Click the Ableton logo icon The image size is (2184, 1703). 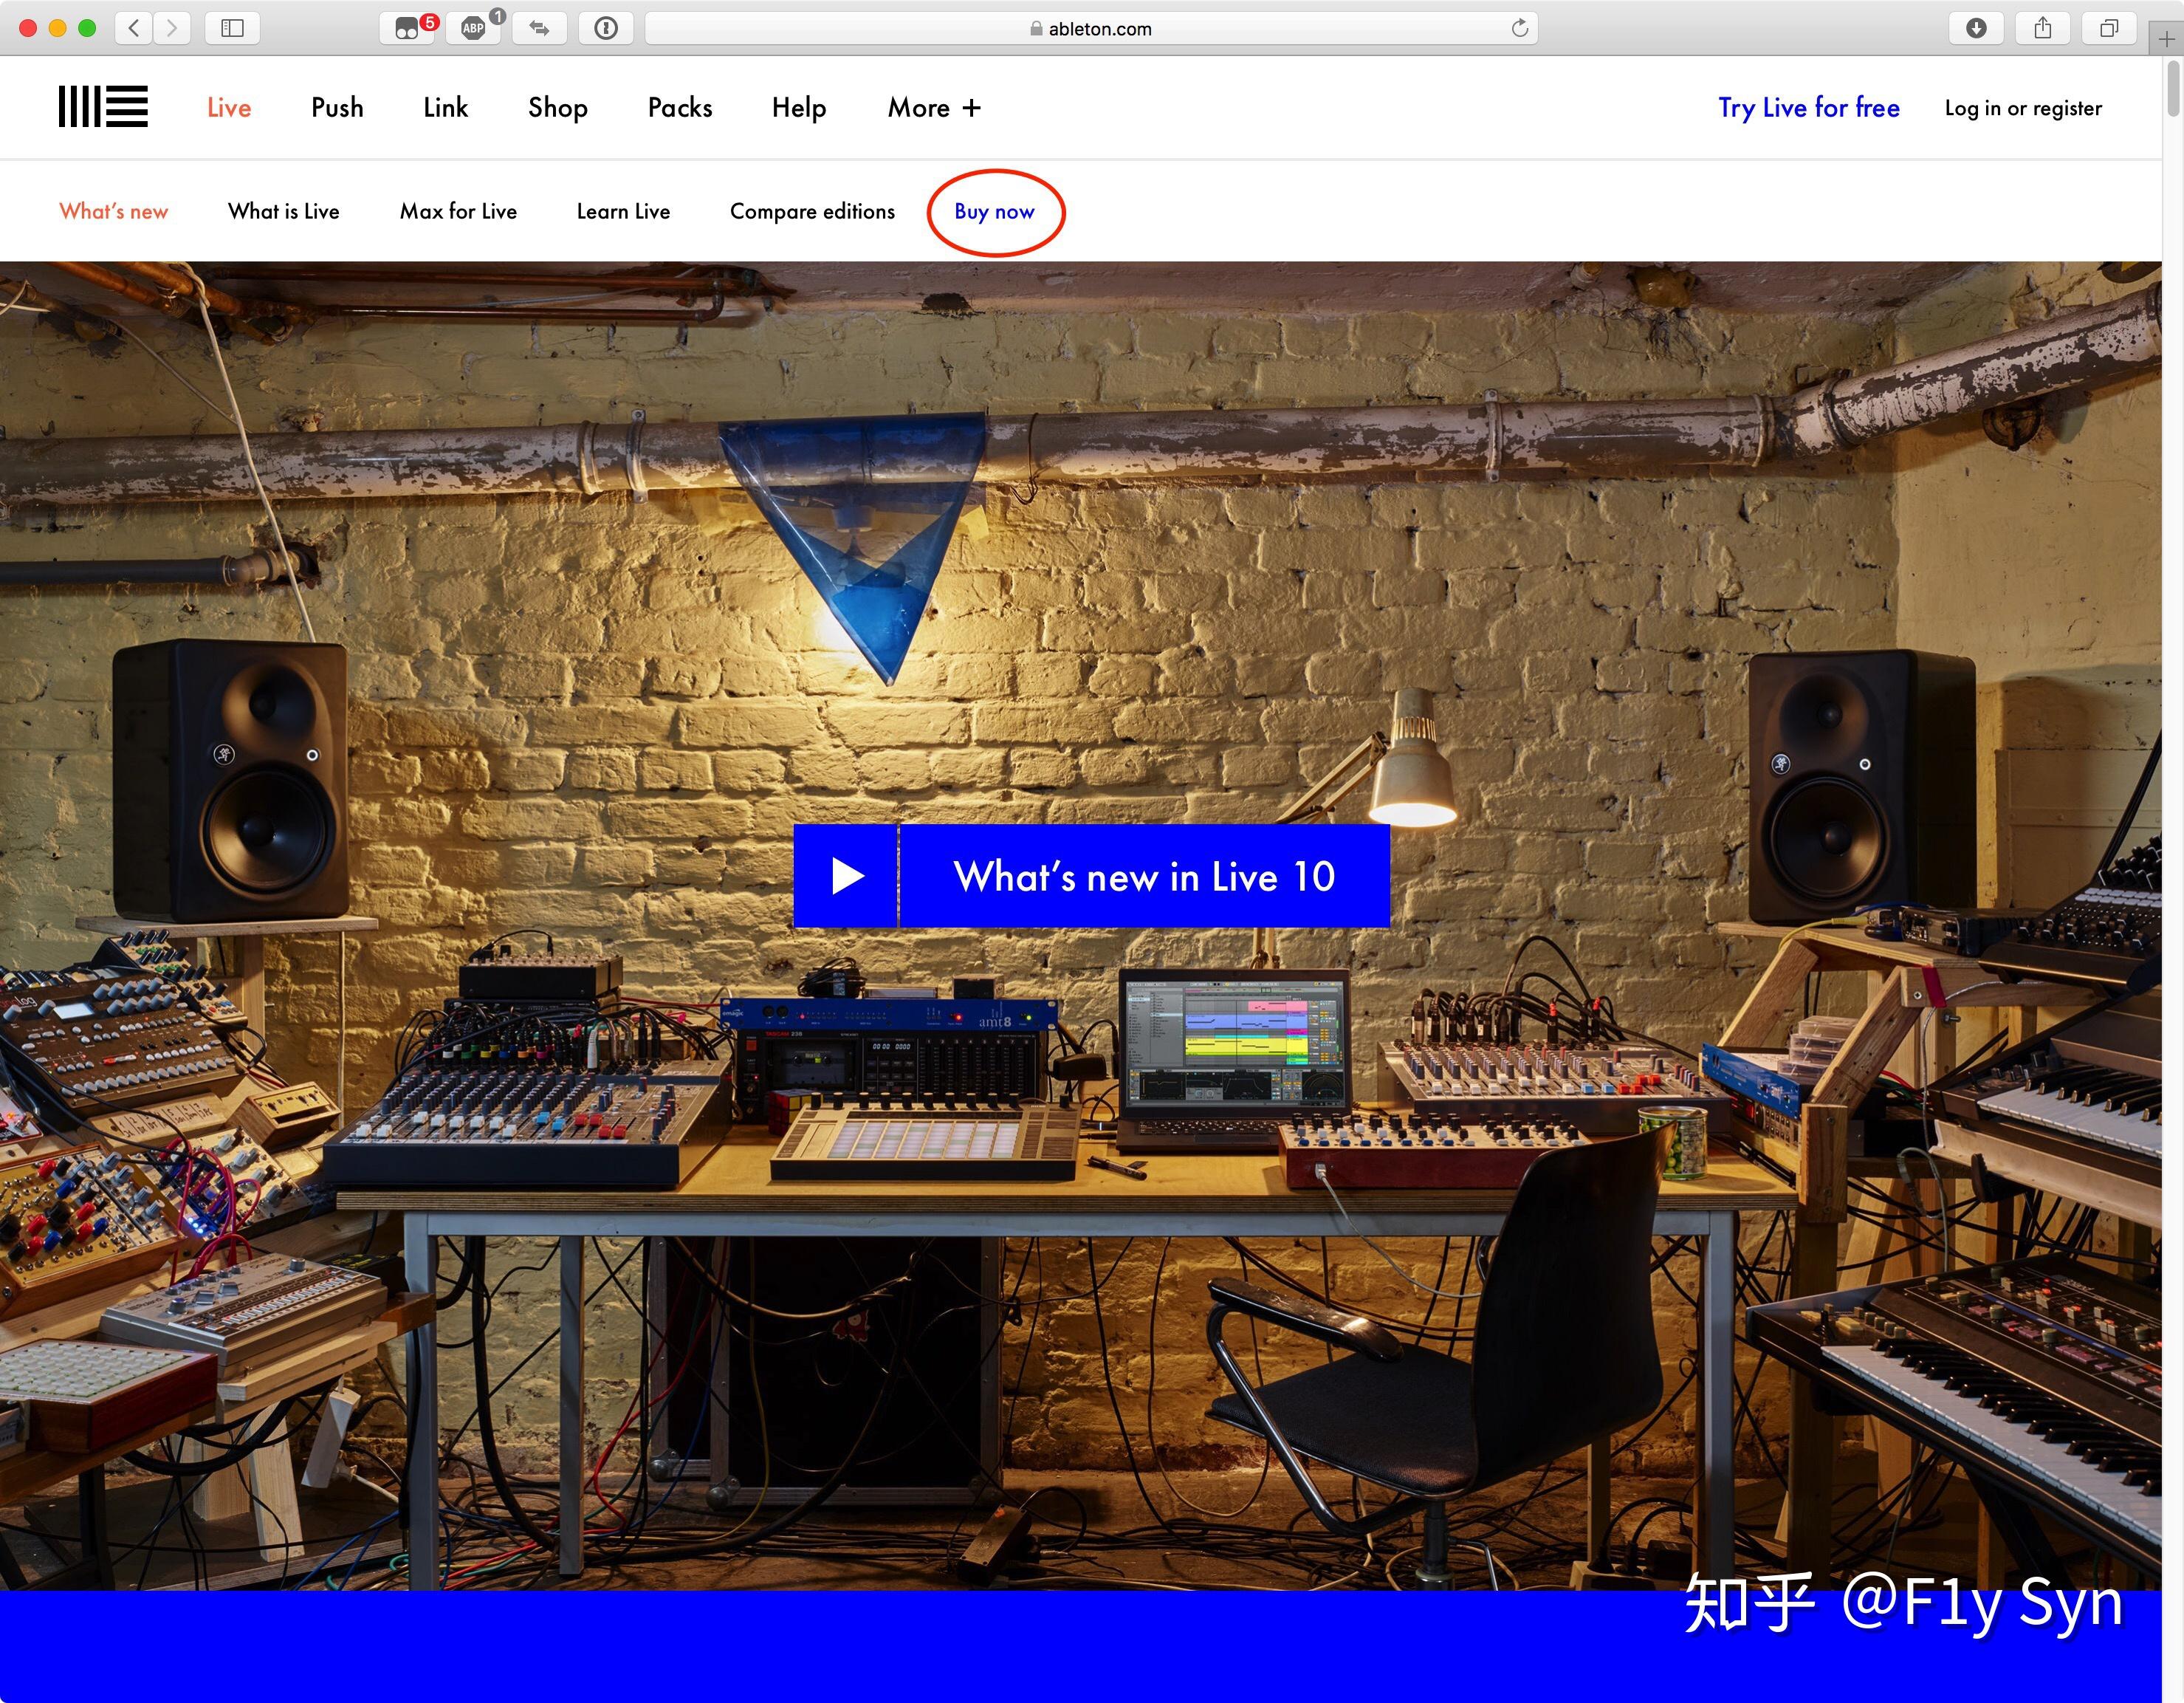[x=103, y=106]
